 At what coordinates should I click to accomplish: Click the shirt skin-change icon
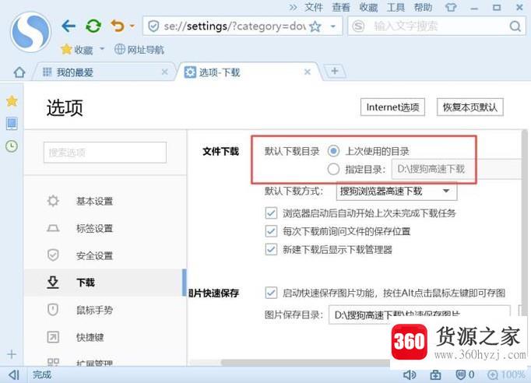coord(450,7)
